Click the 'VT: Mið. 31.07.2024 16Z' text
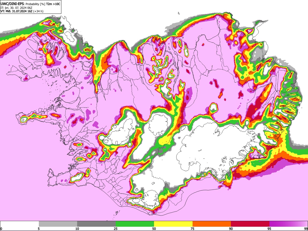Image resolution: width=308 pixels, height=231 pixels. (x=17, y=11)
